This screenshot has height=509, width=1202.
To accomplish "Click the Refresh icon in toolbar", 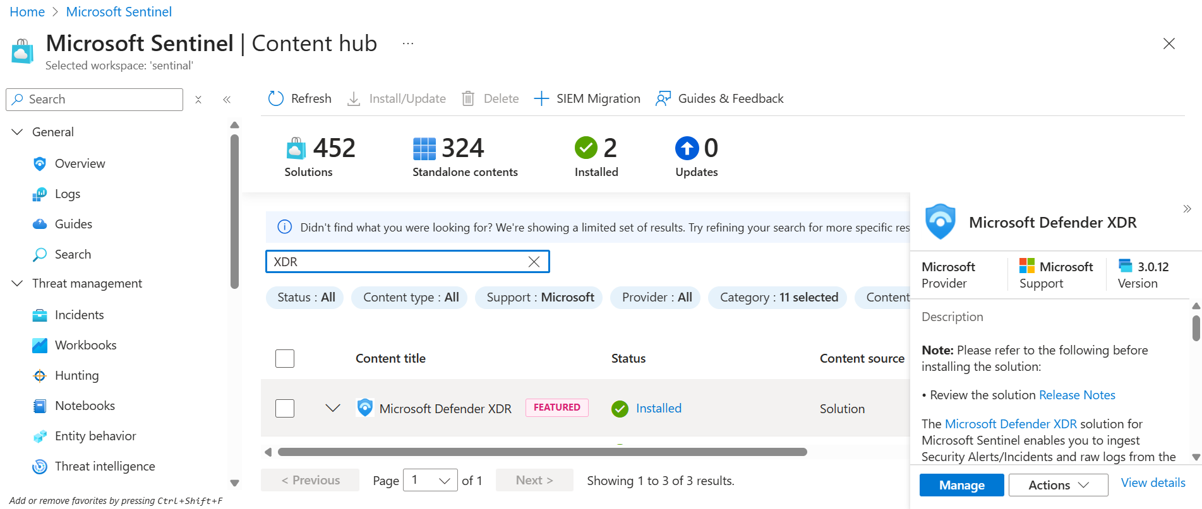I will [276, 98].
